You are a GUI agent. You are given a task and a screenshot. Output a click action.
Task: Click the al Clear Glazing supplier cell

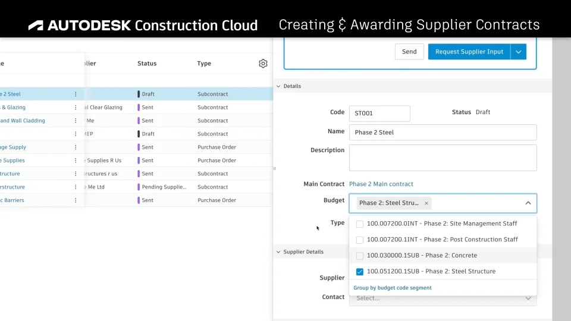(x=103, y=108)
